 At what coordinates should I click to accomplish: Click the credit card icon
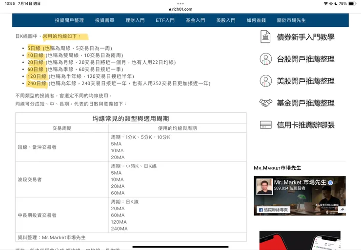click(x=266, y=125)
